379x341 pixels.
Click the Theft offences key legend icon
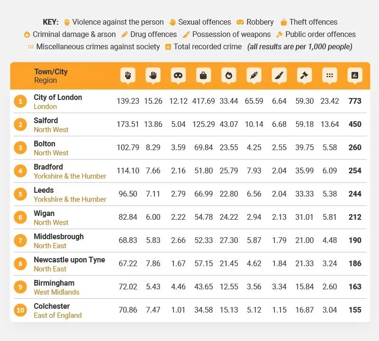(284, 22)
